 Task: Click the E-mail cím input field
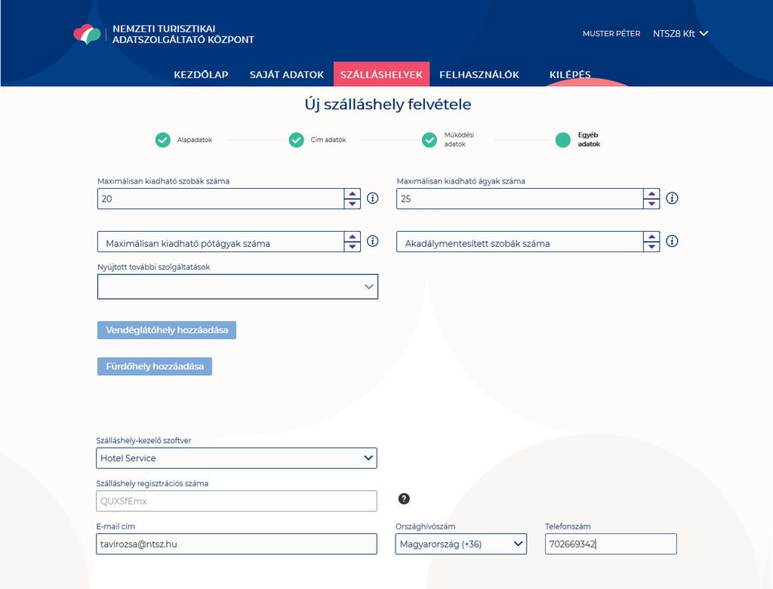pos(236,544)
